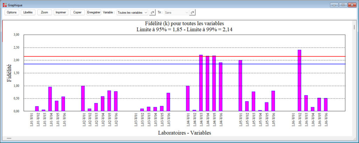
Task: Copy the chart using Copier
Action: coord(77,12)
